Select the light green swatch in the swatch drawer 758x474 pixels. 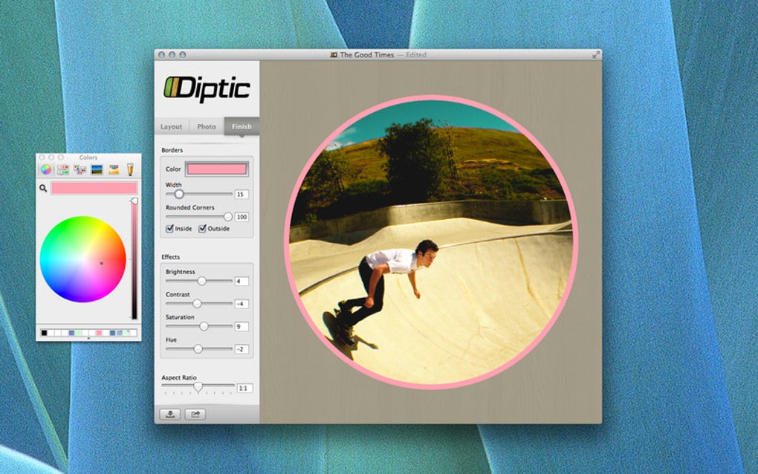point(78,333)
